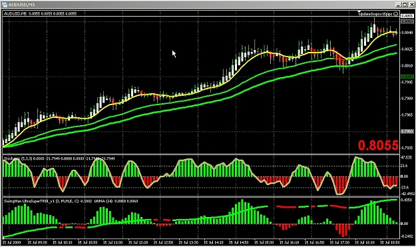416x247 pixels.
Task: Click the chart shift triangle marker
Action: click(x=359, y=12)
